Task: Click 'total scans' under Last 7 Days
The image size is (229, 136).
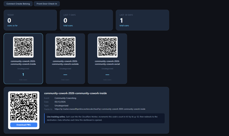Action: point(68,26)
